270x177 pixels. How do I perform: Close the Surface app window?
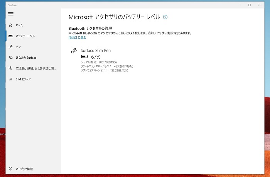pos(259,5)
